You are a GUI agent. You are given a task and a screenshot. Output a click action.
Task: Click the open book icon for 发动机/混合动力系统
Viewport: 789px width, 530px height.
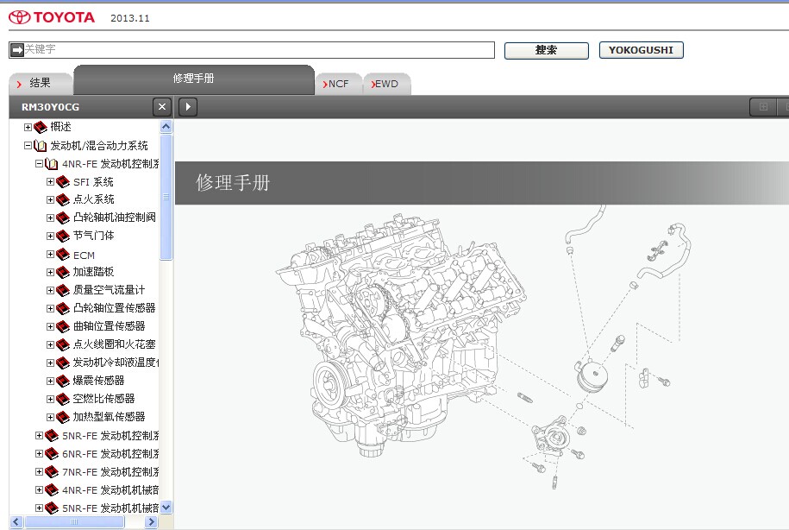coord(40,146)
